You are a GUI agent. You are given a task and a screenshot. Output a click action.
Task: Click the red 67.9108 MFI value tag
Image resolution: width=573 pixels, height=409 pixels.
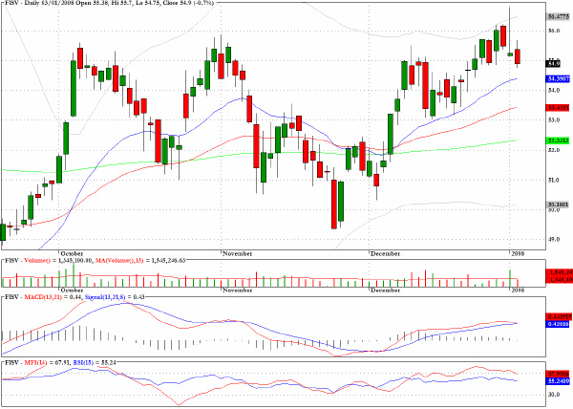click(x=559, y=375)
